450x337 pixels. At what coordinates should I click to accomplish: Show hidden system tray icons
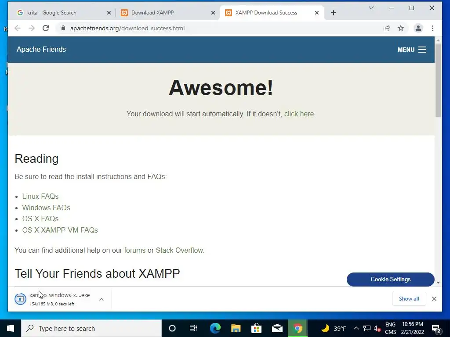click(x=356, y=328)
